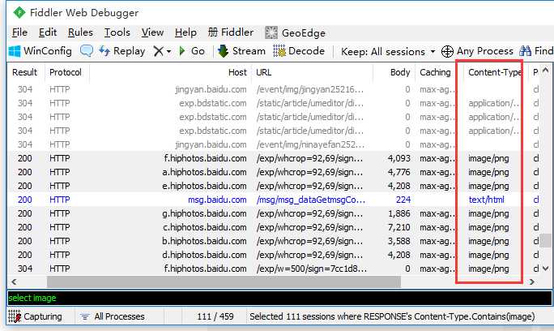Toggle the Capturing status indicator
554x331 pixels.
[x=35, y=316]
